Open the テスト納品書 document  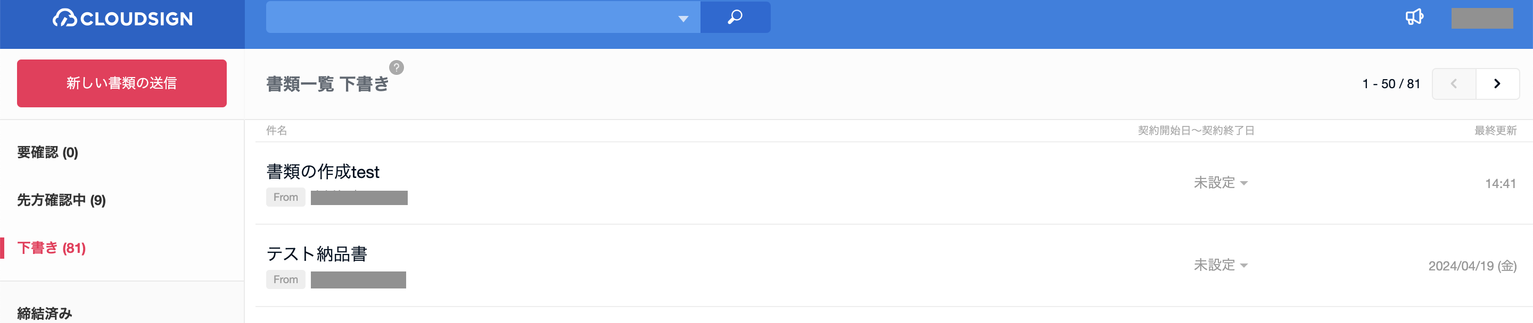click(317, 253)
